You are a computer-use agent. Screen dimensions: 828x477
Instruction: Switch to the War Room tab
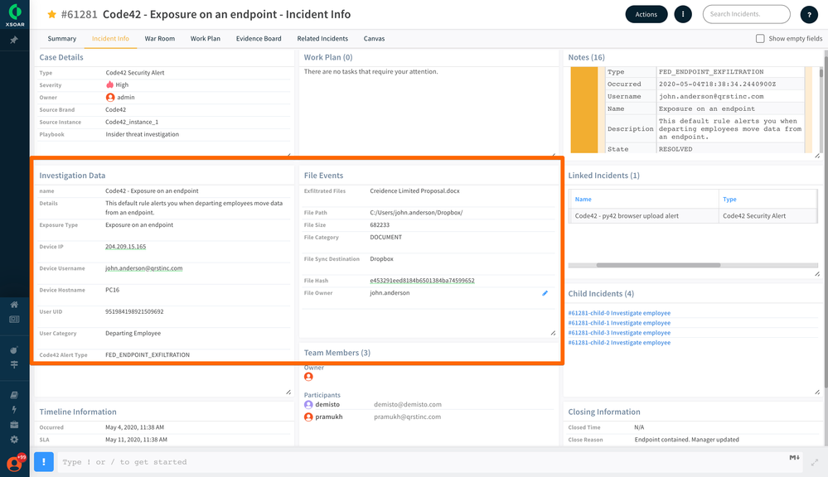[160, 39]
